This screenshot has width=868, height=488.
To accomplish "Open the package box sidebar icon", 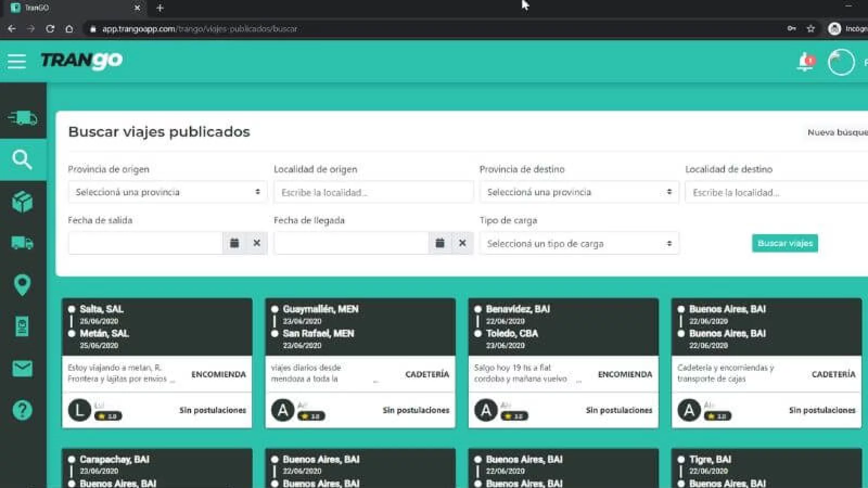I will 22,202.
